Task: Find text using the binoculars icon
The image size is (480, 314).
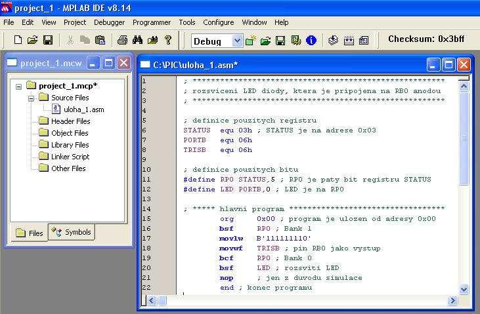Action: click(x=137, y=40)
